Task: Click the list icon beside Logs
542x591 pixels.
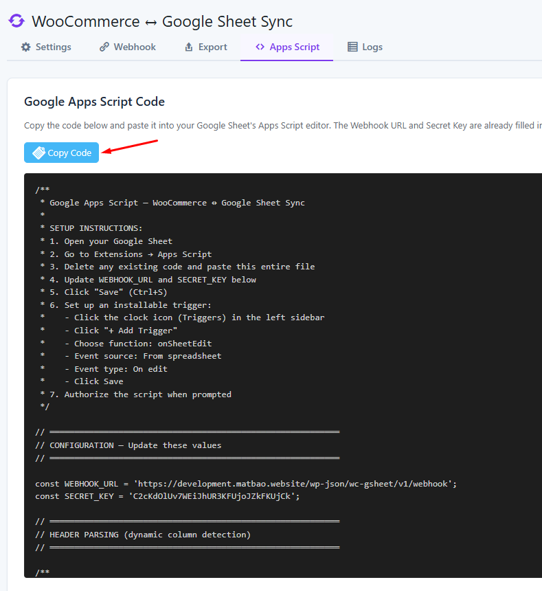Action: click(352, 47)
